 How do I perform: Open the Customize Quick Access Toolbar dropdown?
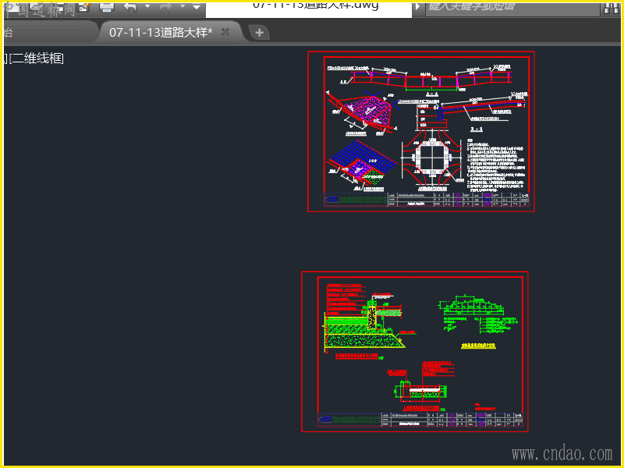click(x=197, y=7)
